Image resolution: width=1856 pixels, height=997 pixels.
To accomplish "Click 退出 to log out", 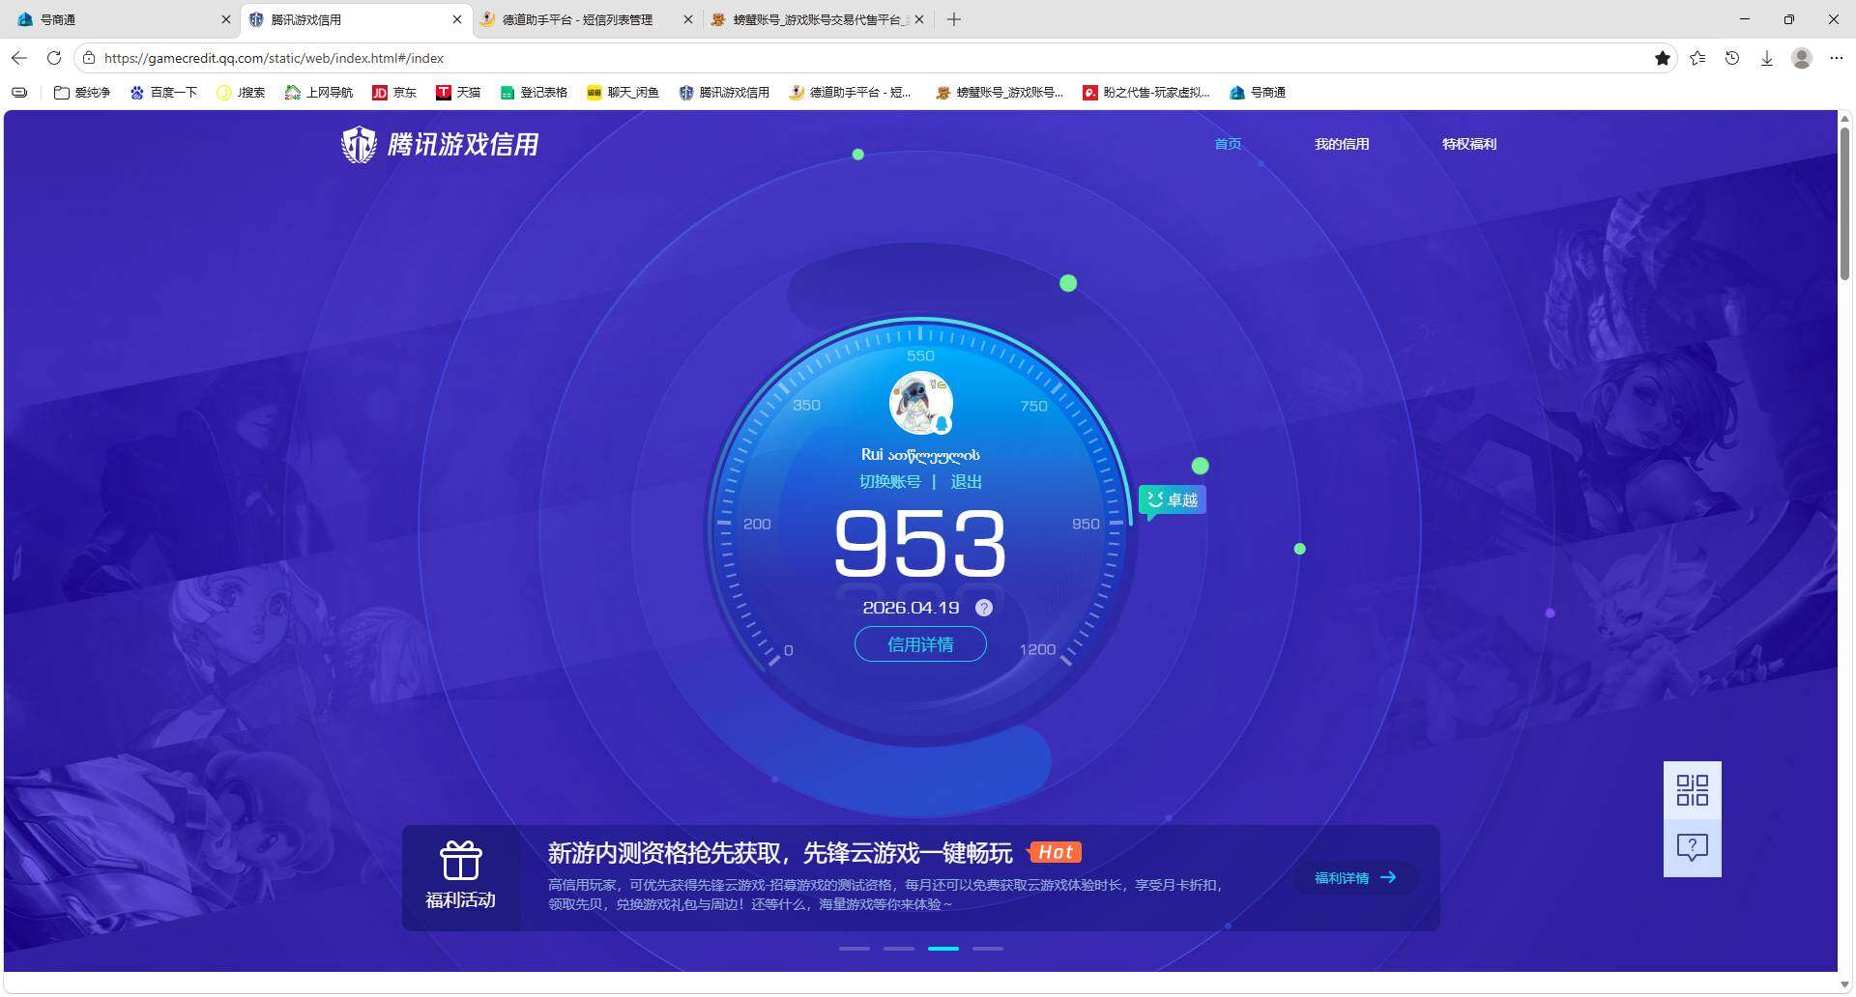I will [x=966, y=481].
